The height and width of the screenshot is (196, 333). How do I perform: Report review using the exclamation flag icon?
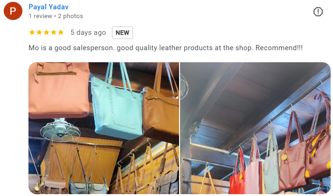point(318,12)
